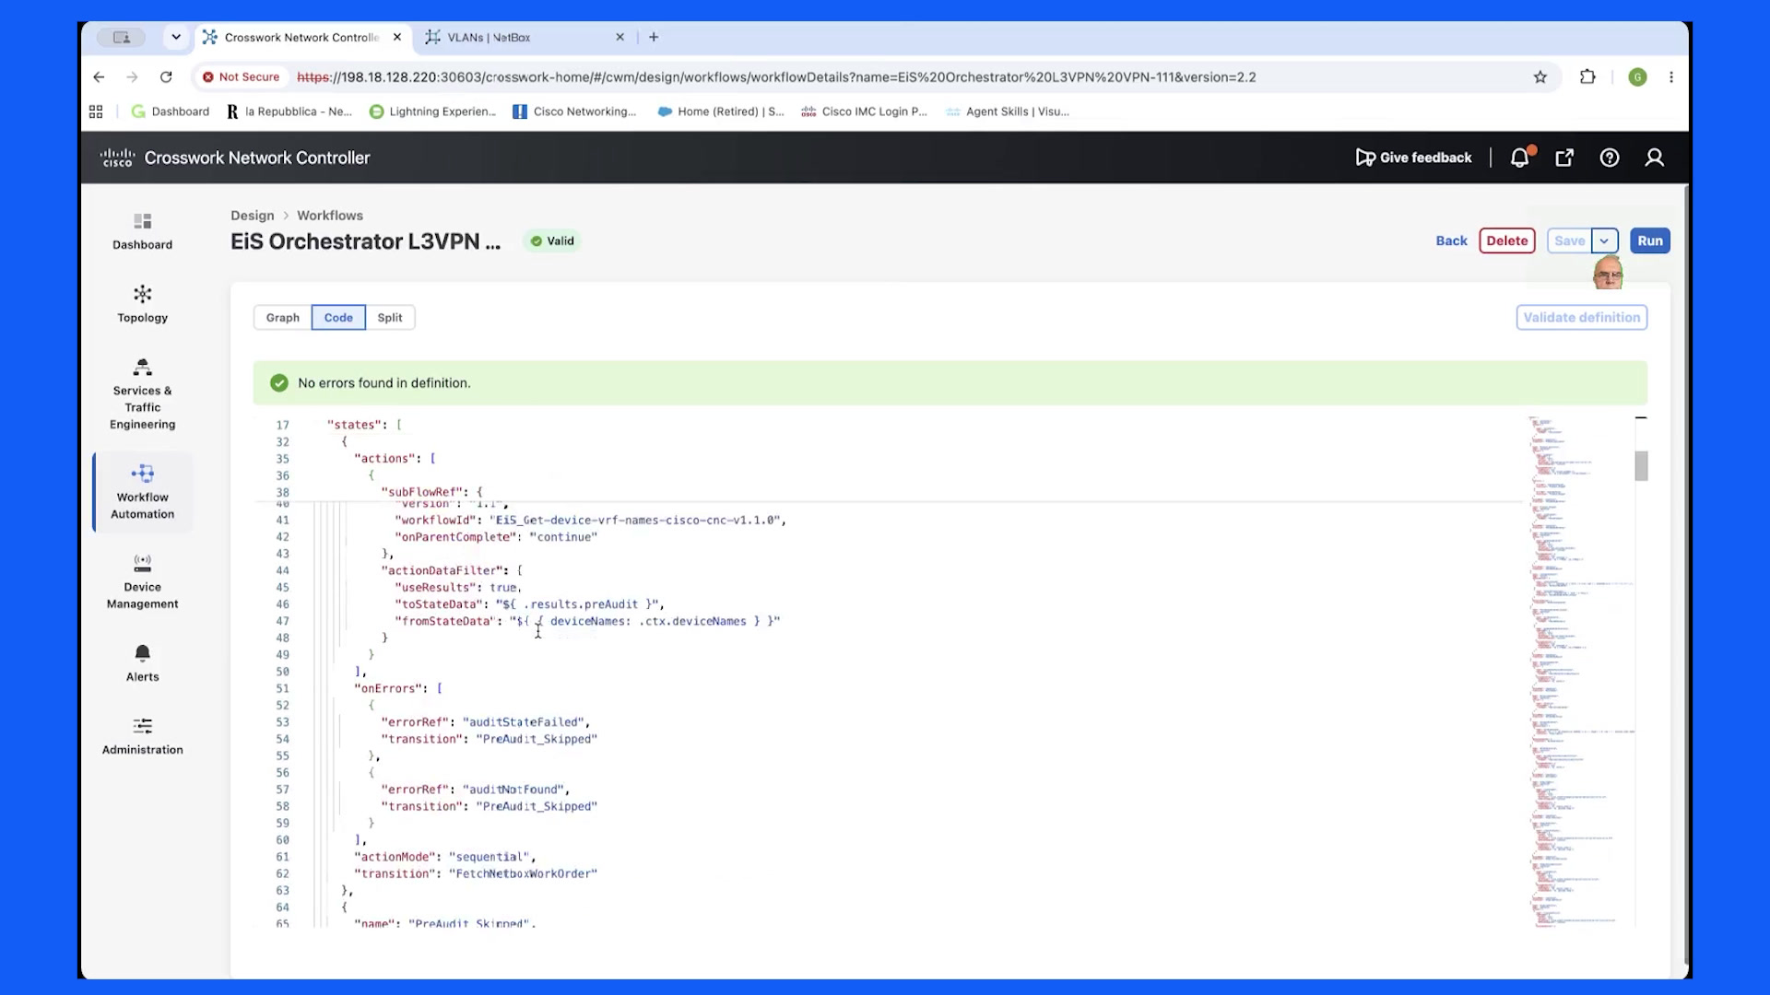Image resolution: width=1770 pixels, height=995 pixels.
Task: Open the browser apps grid icon
Action: point(96,111)
